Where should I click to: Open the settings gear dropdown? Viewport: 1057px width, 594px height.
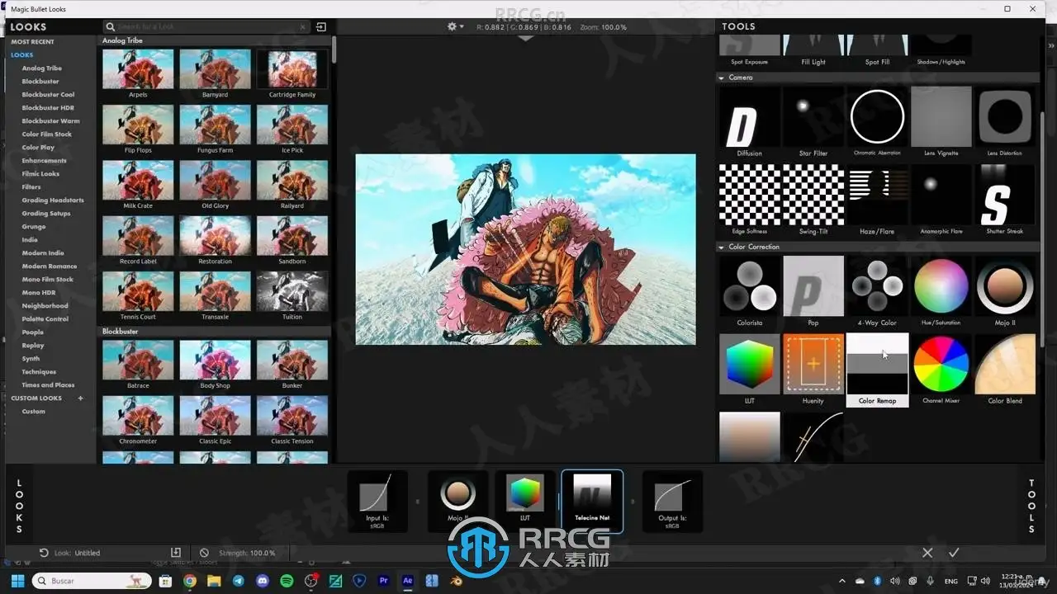coord(455,27)
